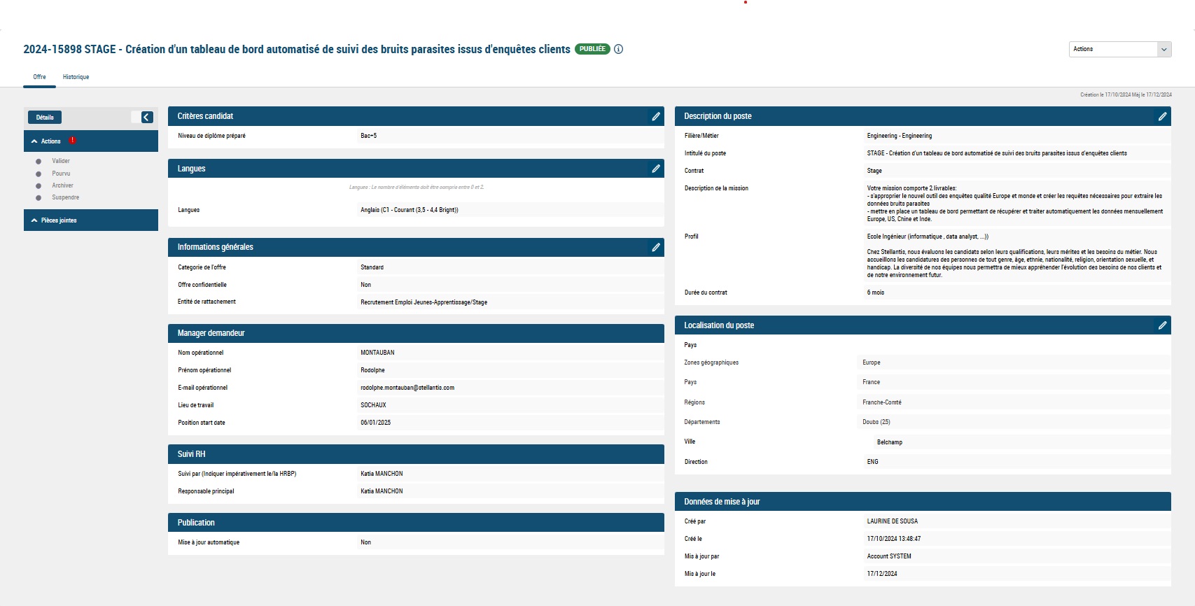Collapse the Pièces jointes section
Image resolution: width=1195 pixels, height=606 pixels.
pos(34,220)
